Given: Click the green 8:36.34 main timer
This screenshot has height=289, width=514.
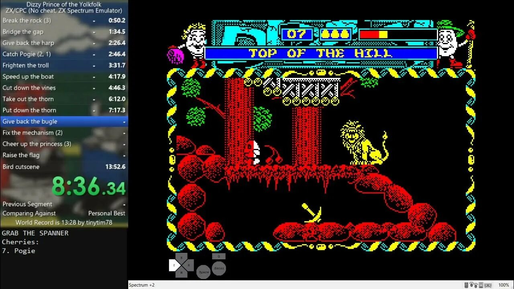Looking at the screenshot, I should (x=89, y=186).
